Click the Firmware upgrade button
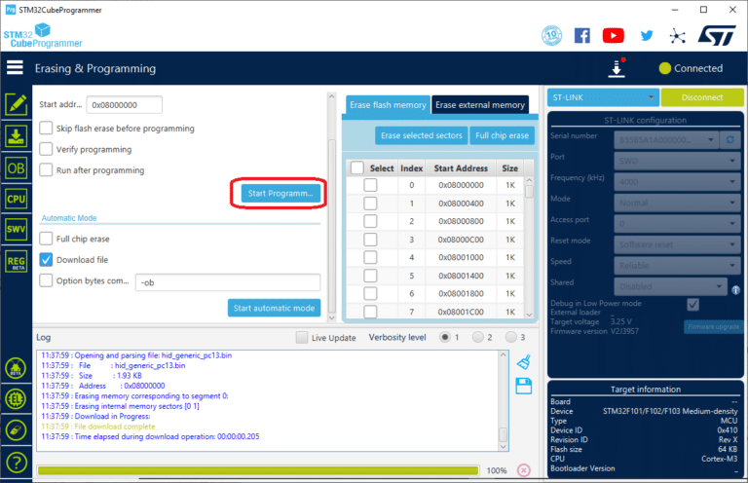This screenshot has width=748, height=483. [x=714, y=326]
